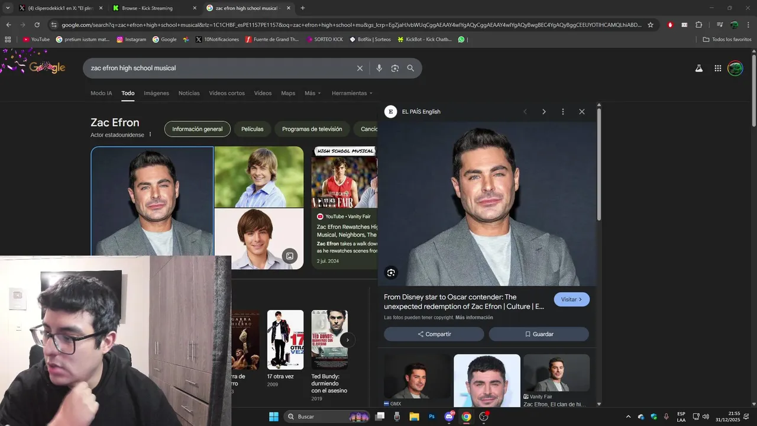Open the EL PAÍS English source label

point(421,112)
